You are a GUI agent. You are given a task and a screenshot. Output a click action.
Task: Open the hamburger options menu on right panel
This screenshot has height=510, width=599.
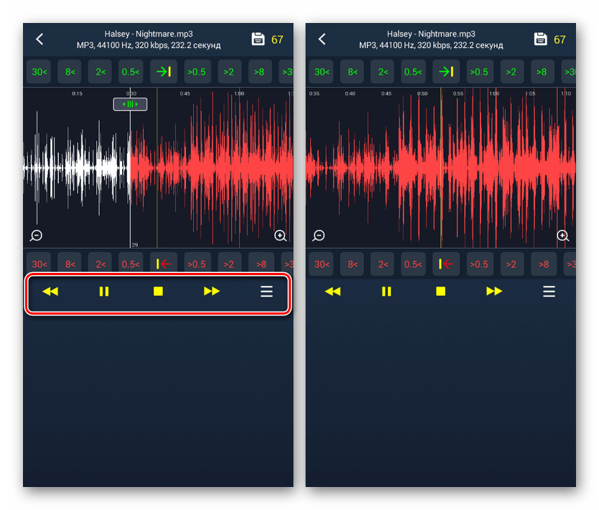(x=549, y=291)
